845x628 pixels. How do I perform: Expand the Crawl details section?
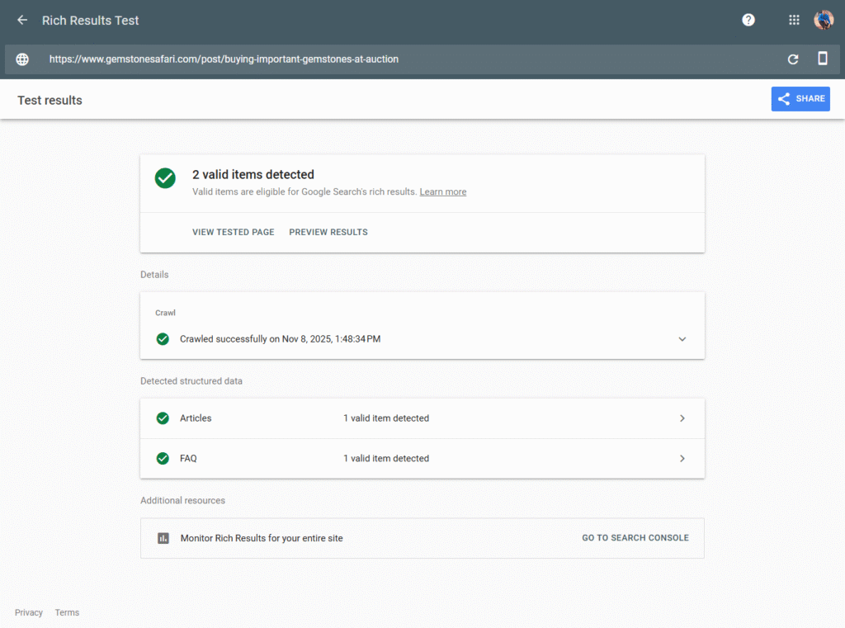click(x=682, y=338)
